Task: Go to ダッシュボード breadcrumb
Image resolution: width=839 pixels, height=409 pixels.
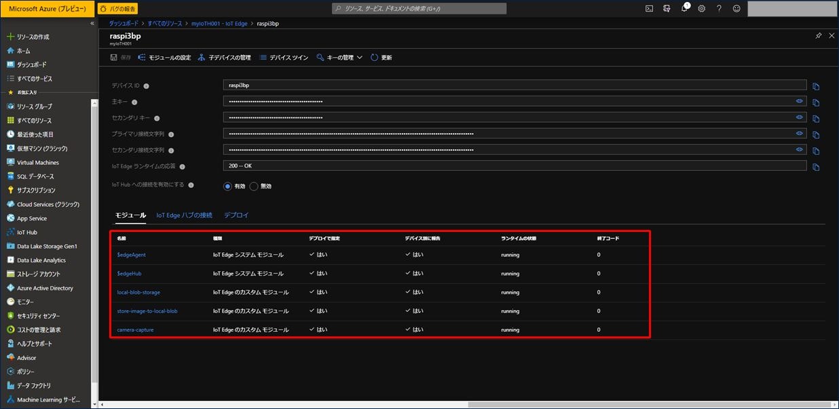Action: (x=124, y=23)
